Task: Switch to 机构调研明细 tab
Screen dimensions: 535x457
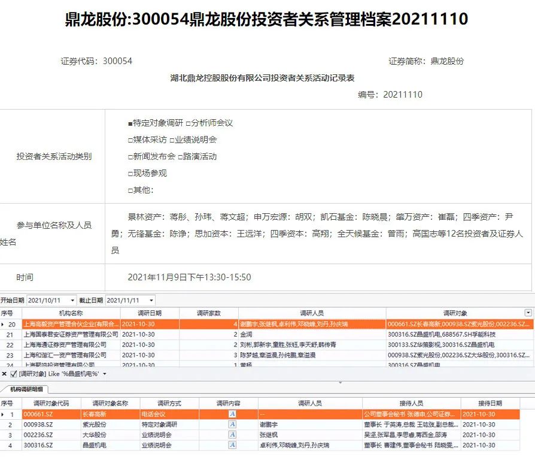Action: point(26,389)
